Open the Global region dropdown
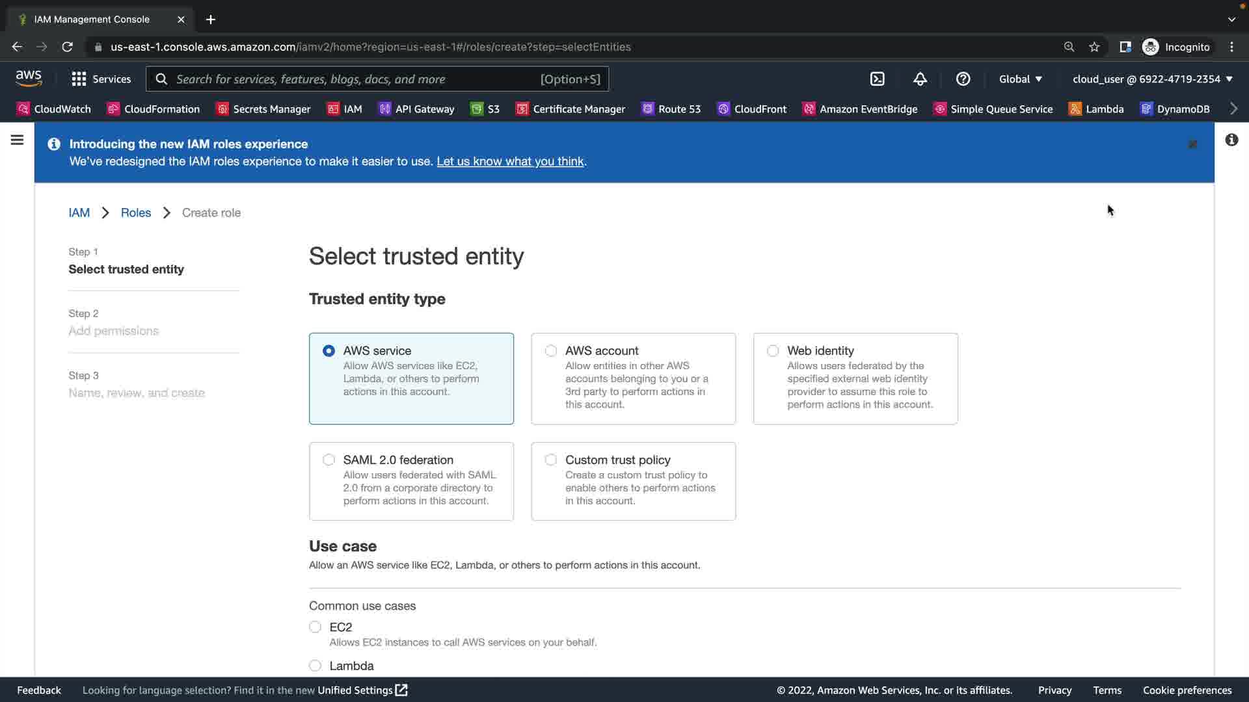The height and width of the screenshot is (702, 1249). click(1020, 79)
